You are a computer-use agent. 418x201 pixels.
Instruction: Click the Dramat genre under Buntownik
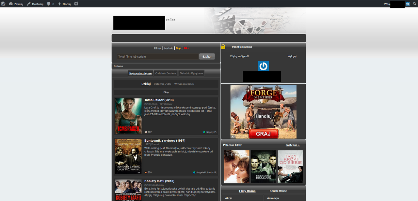pyautogui.click(x=155, y=144)
